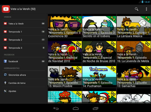Open the Temporada 3 playlist
151x112 pixels.
[24, 48]
